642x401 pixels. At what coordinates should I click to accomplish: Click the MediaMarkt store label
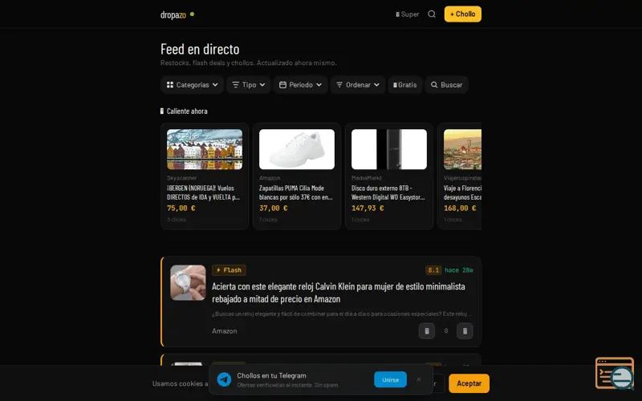367,178
